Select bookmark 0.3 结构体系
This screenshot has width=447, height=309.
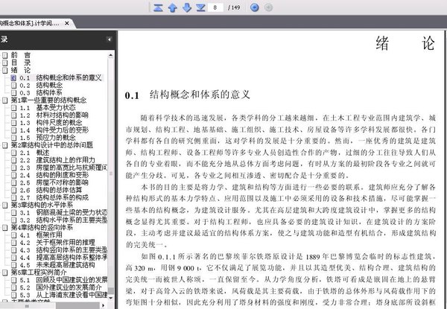[41, 92]
